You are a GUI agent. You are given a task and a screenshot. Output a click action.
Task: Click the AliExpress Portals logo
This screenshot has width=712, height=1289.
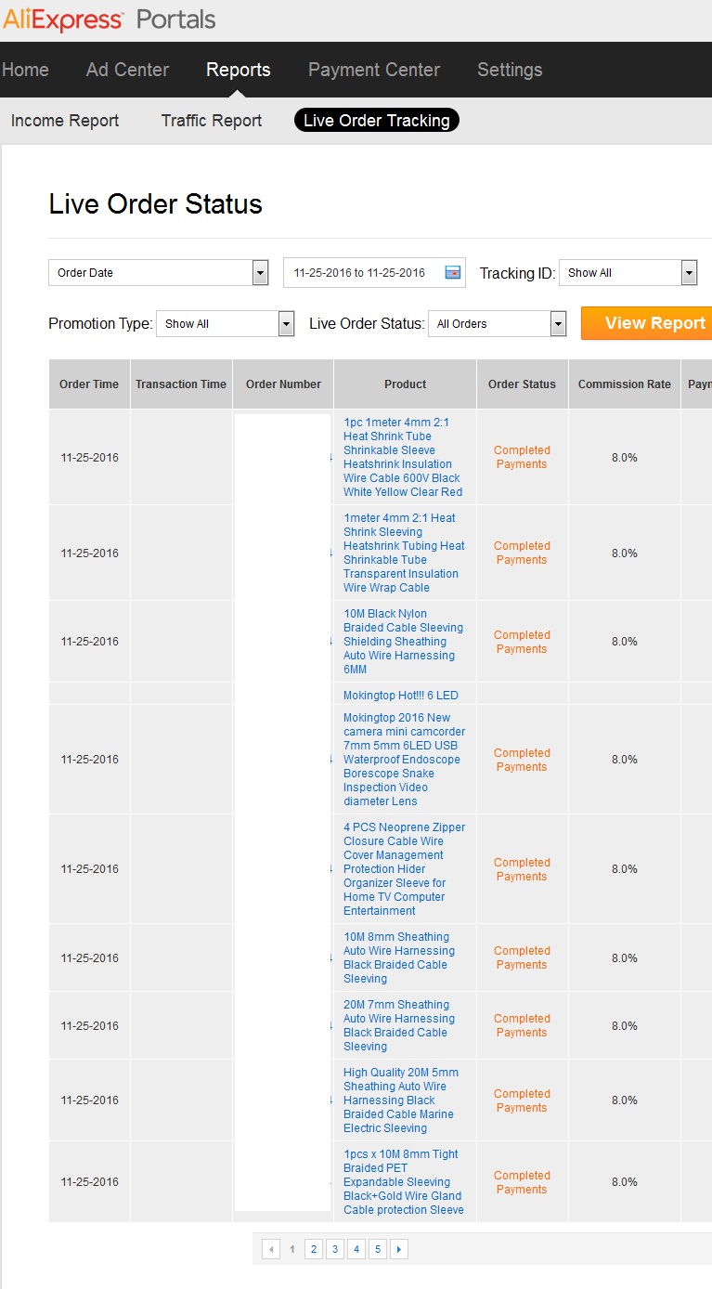tap(110, 19)
